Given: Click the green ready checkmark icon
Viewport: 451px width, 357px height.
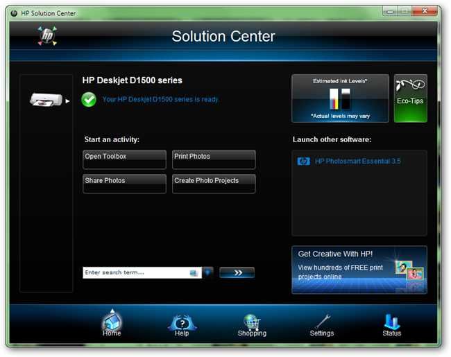Looking at the screenshot, I should pos(89,100).
